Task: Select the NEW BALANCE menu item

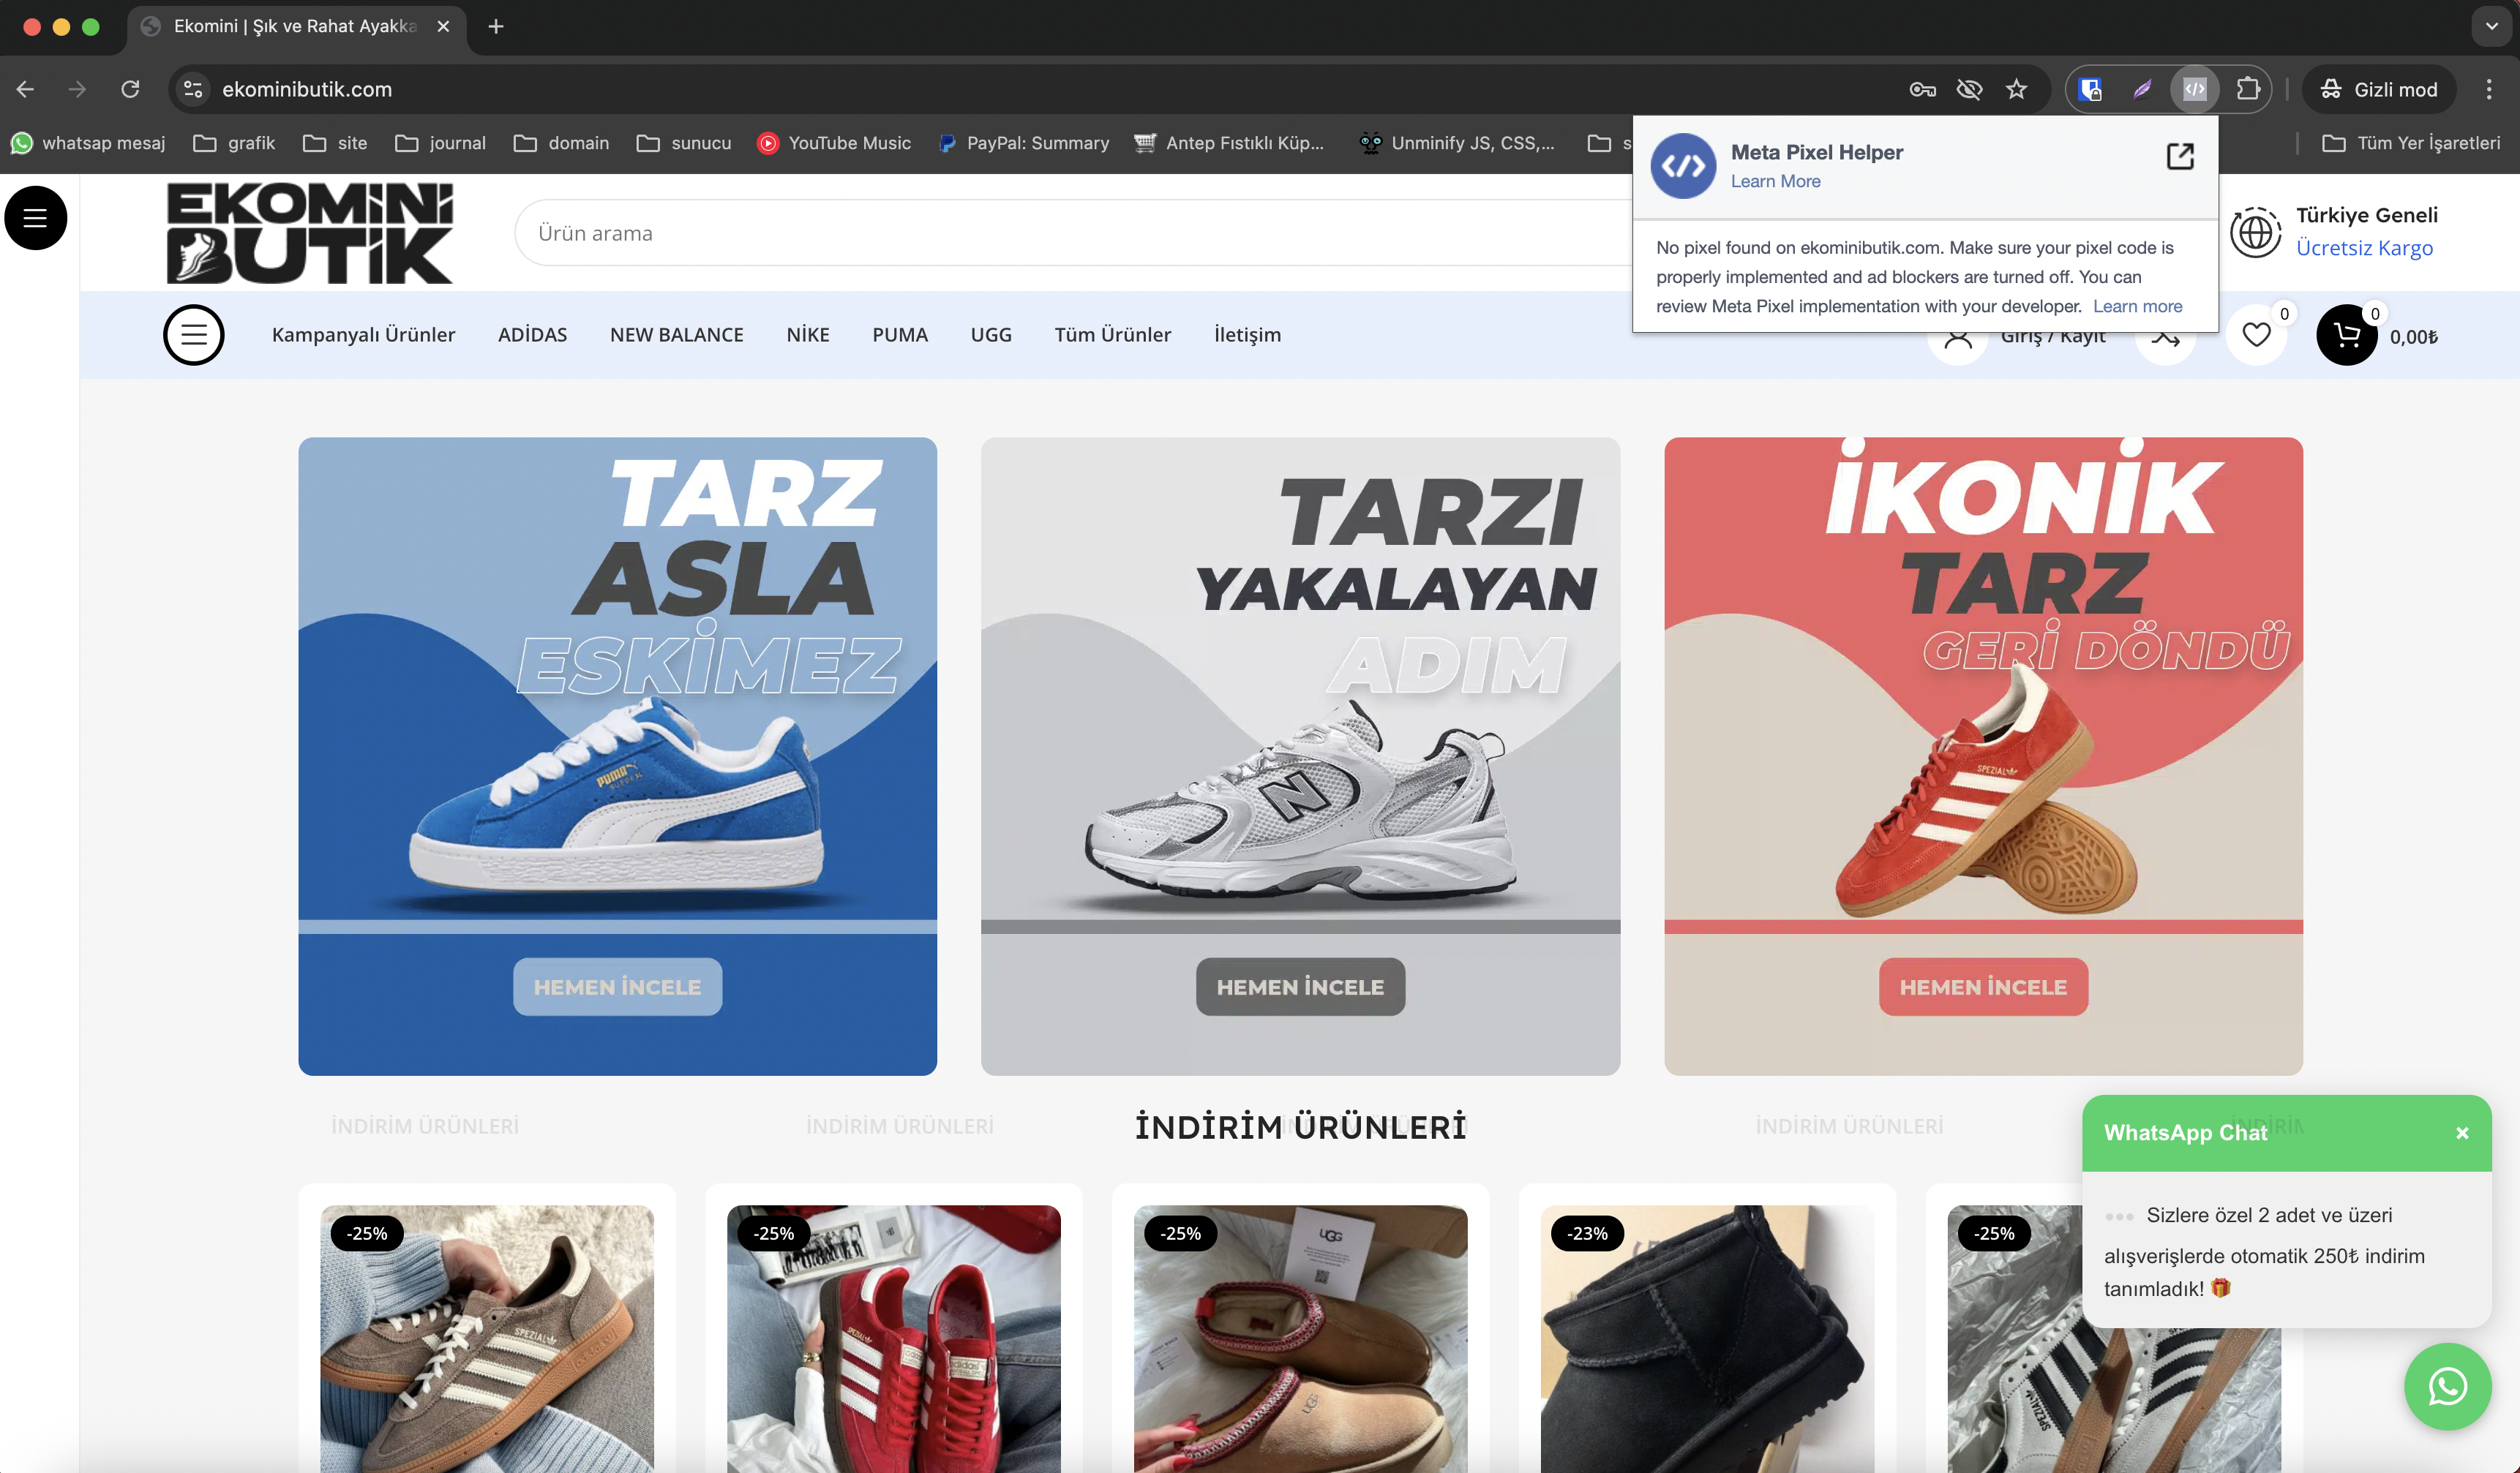Action: (677, 335)
